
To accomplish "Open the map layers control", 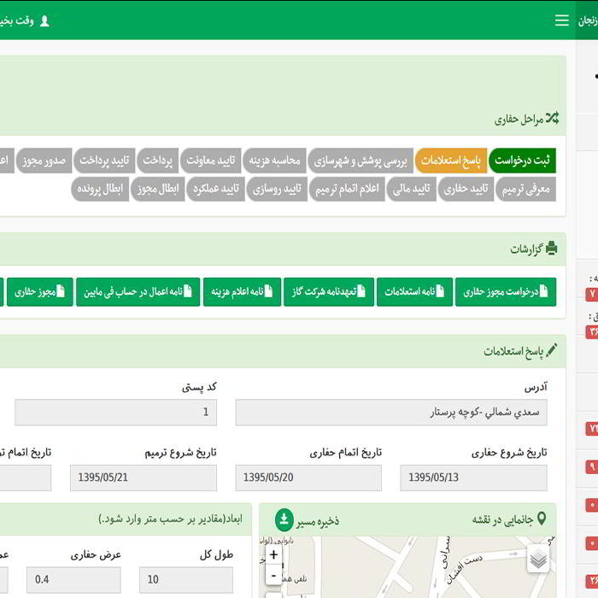I will [537, 560].
